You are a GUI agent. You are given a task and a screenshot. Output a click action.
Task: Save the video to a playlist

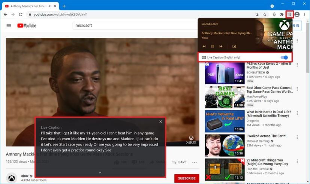(x=179, y=162)
